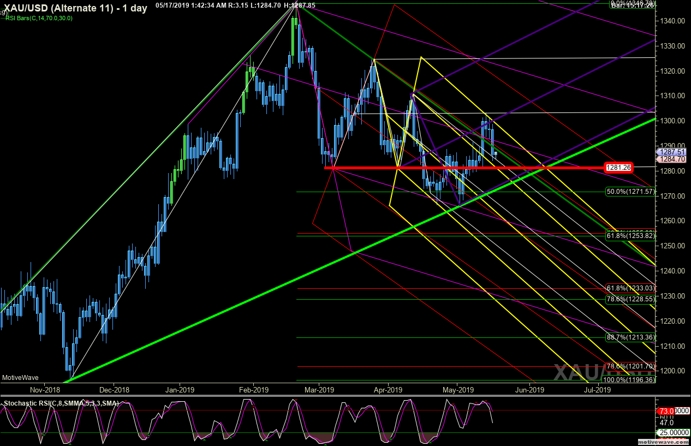Select the 61.8%(1233.03) Fibonacci label
Viewport: 691px width, 446px height.
(630, 288)
